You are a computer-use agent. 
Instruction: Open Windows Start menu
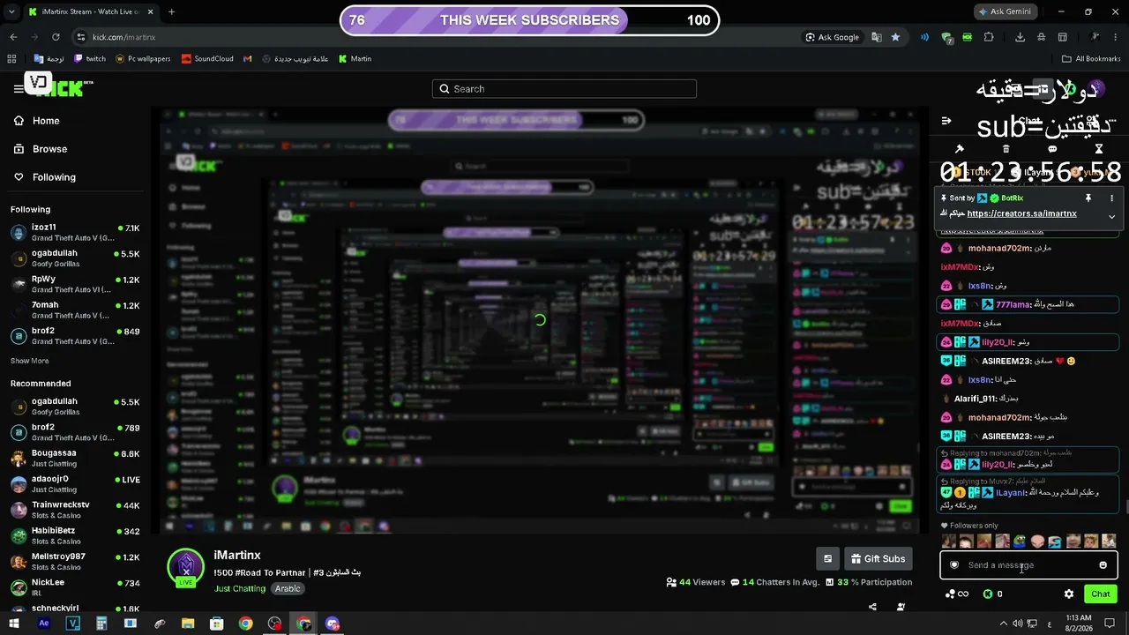pos(14,624)
